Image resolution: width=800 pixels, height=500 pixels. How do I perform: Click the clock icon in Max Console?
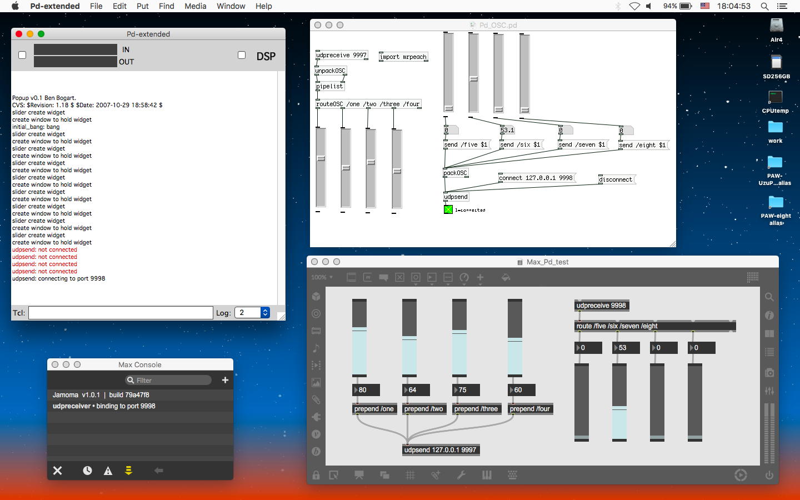pyautogui.click(x=87, y=471)
